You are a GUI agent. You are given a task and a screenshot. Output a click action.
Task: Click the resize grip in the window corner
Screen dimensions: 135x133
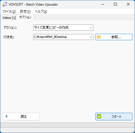point(133,131)
